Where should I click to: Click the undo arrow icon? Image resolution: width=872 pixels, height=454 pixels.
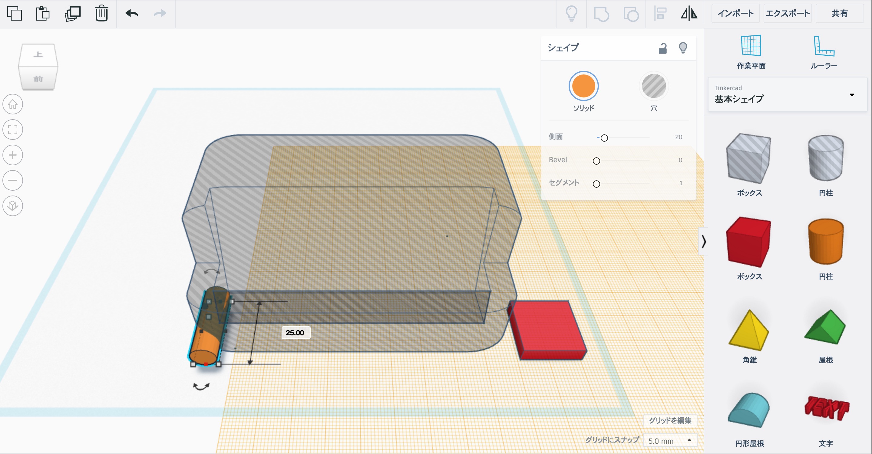(132, 14)
